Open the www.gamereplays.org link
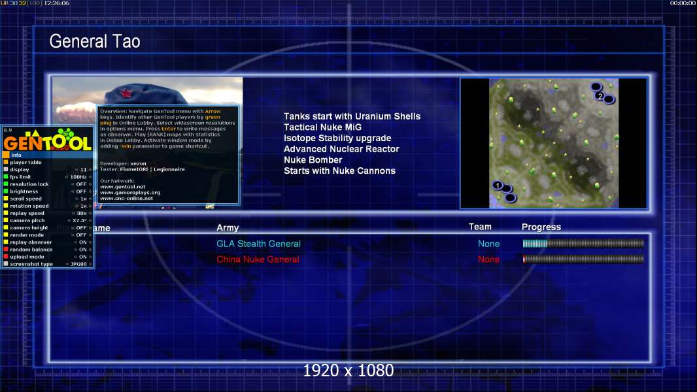 [130, 193]
